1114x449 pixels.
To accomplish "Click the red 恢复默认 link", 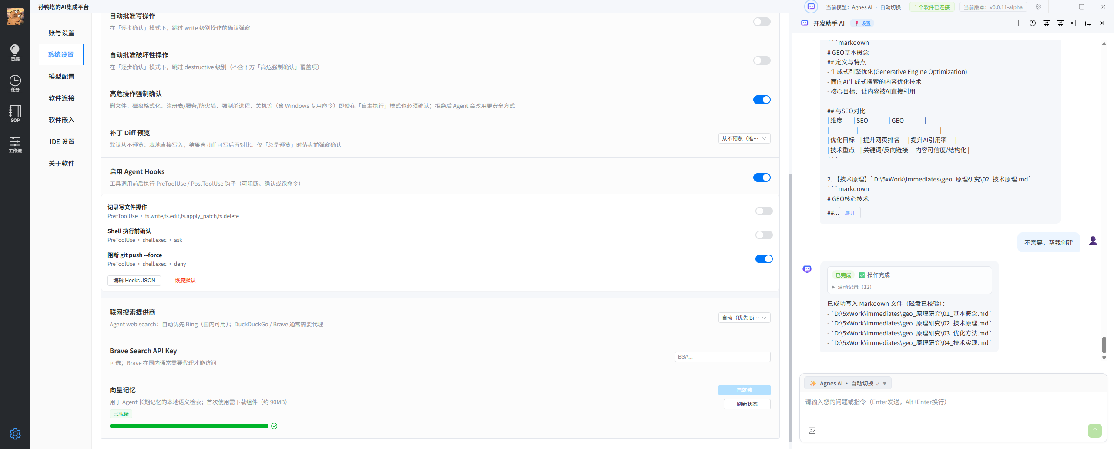I will 185,281.
